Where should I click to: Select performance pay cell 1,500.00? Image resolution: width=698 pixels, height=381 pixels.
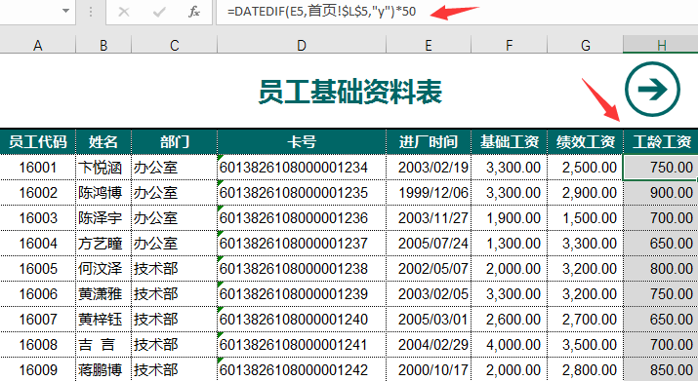(x=585, y=218)
